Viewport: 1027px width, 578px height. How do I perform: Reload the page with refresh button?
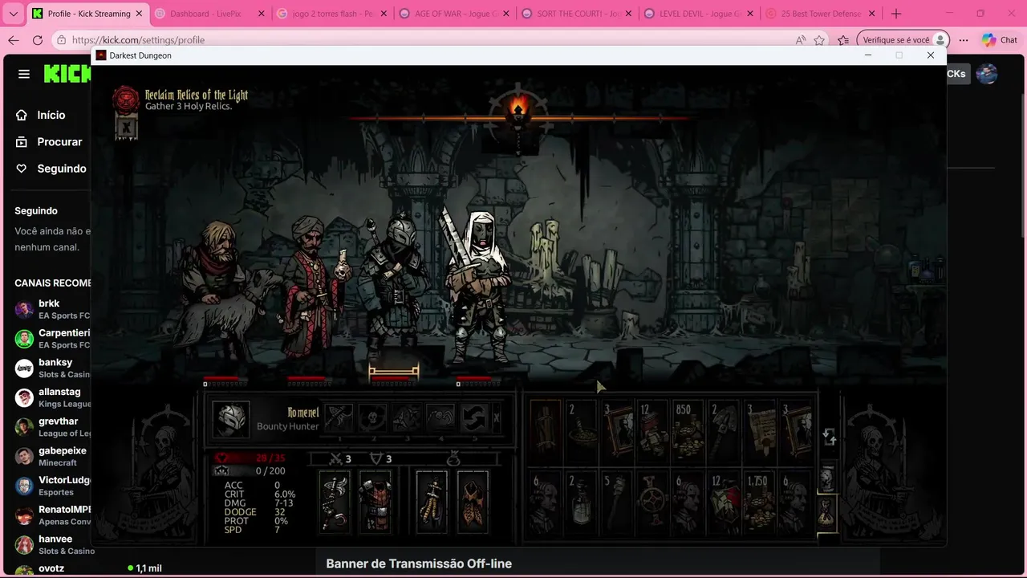(x=38, y=40)
